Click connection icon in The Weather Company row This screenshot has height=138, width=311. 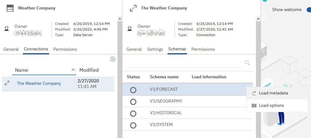(7, 83)
